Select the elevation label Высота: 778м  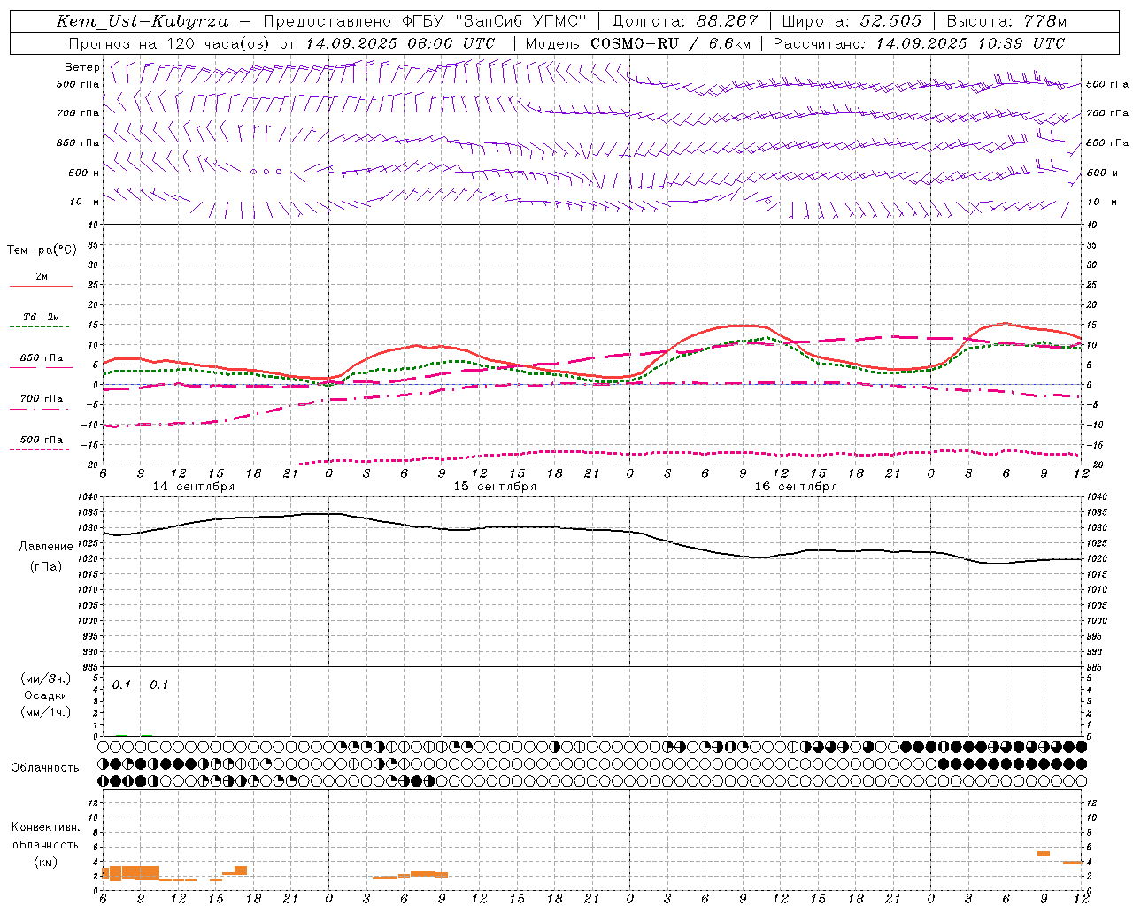coord(1006,21)
